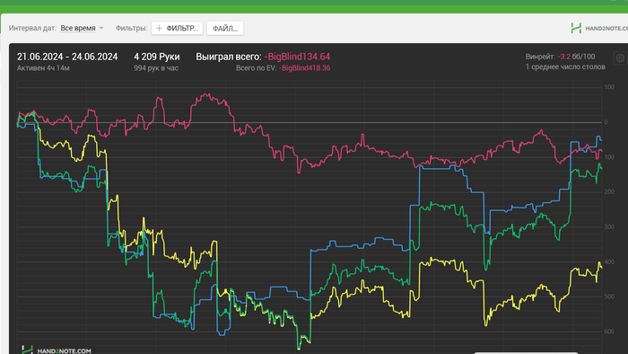Click the 'Активен 4ч 14м' text

[x=43, y=68]
